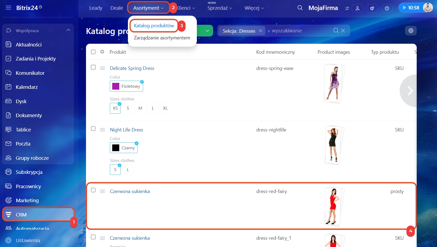The image size is (437, 247).
Task: Click the grid settings gear beside Produkt
Action: (102, 52)
